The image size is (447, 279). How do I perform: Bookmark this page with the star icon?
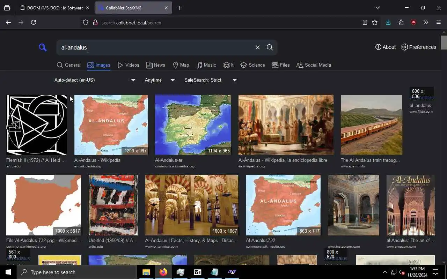tap(375, 22)
